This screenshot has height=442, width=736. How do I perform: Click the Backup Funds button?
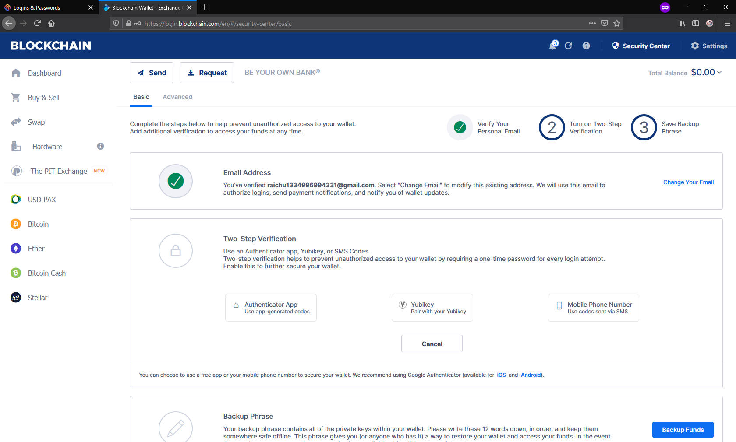tap(683, 430)
